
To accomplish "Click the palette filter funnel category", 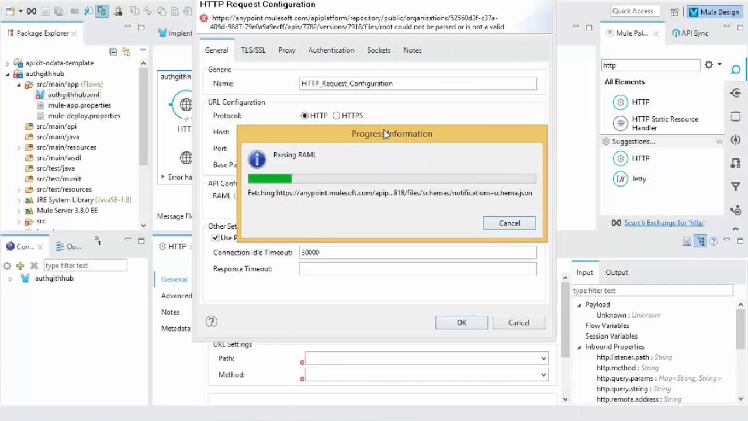I will click(736, 187).
